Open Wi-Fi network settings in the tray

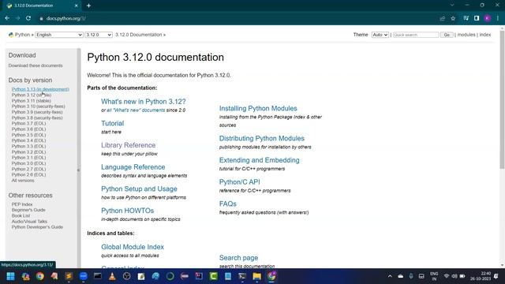[x=447, y=276]
